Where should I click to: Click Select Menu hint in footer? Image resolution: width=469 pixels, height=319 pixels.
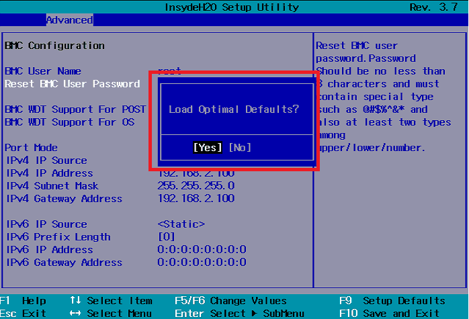(x=111, y=314)
